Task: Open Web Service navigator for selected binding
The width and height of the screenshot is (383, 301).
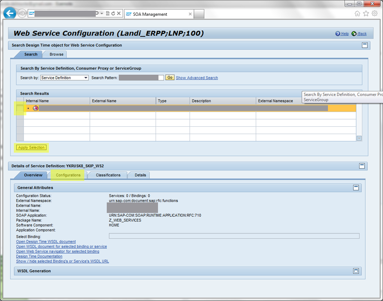Action: coord(57,251)
